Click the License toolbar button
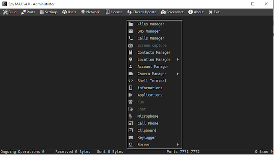 [114, 12]
